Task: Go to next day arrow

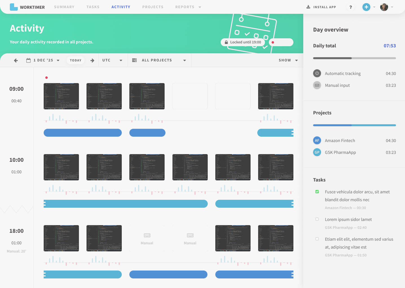Action: pyautogui.click(x=92, y=60)
